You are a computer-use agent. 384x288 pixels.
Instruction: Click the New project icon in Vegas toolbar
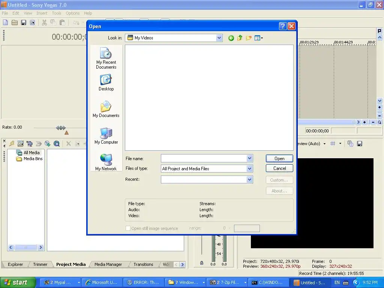pos(5,23)
